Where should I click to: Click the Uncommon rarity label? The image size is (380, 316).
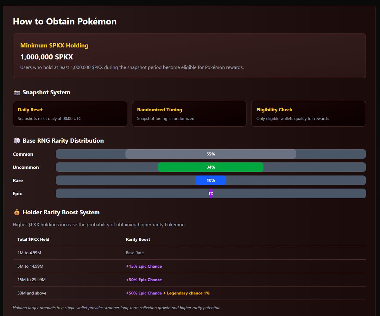(x=26, y=167)
